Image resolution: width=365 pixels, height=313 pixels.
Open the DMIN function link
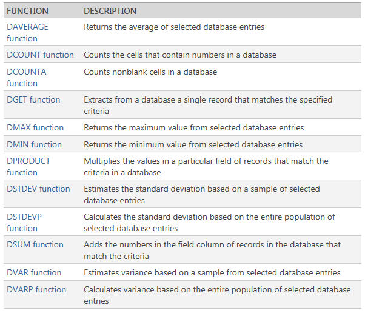click(34, 144)
